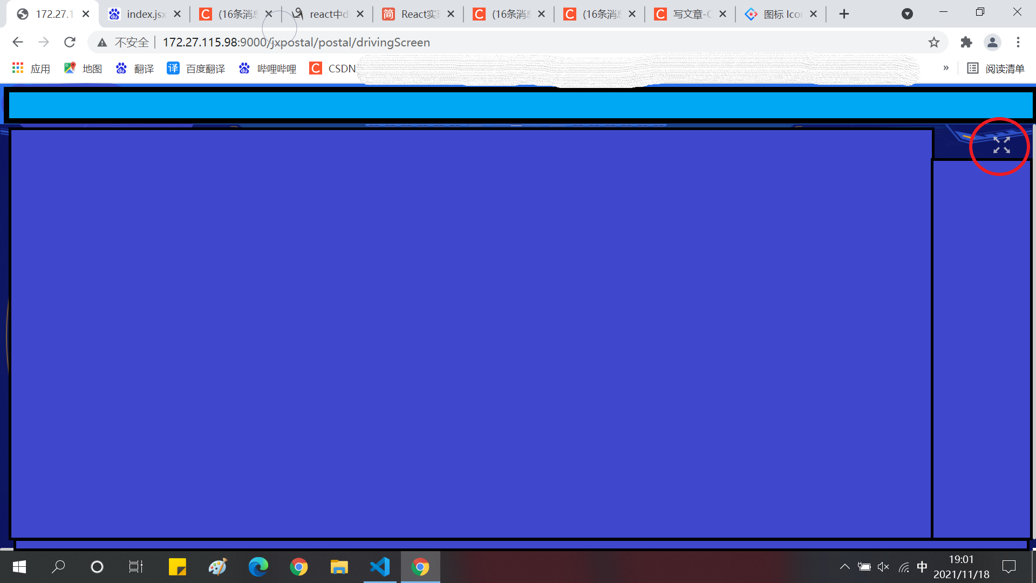Open the extensions puzzle-piece icon
The height and width of the screenshot is (583, 1036).
[966, 42]
